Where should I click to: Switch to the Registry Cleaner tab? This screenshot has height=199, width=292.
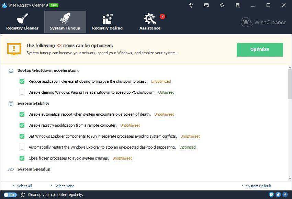pos(22,22)
